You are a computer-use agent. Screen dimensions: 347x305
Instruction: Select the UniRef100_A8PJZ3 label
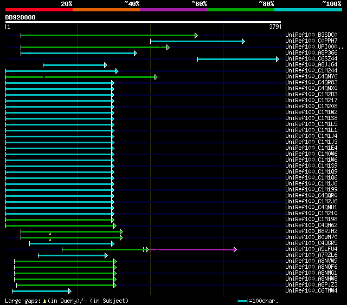311,285
